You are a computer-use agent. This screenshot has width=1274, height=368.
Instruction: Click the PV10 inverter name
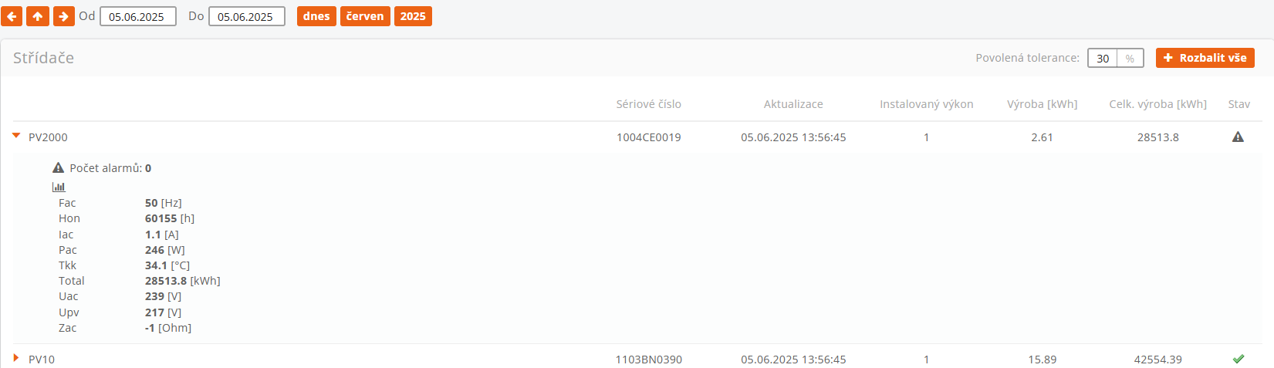(x=42, y=360)
